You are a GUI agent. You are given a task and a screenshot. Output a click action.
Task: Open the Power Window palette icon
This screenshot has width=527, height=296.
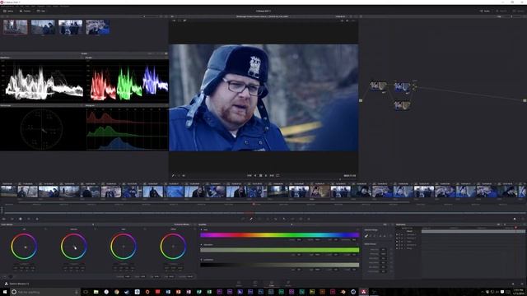[259, 220]
